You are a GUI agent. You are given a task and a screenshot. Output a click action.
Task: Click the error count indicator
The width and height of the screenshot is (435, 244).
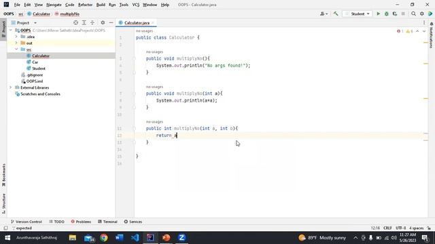coord(400,31)
